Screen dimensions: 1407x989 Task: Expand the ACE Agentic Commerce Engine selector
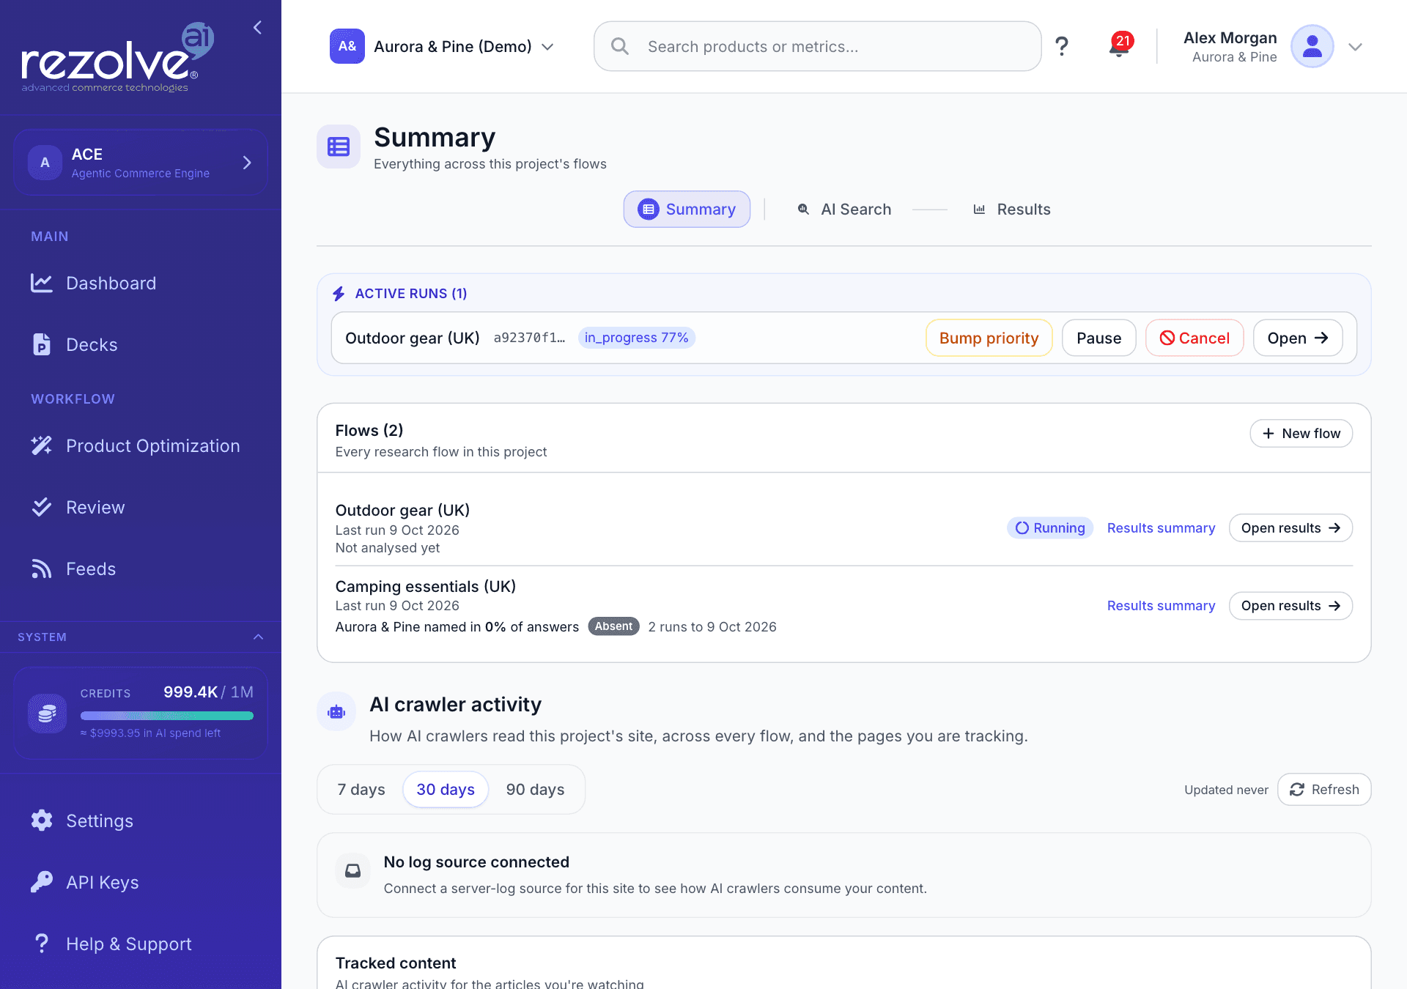(x=141, y=163)
